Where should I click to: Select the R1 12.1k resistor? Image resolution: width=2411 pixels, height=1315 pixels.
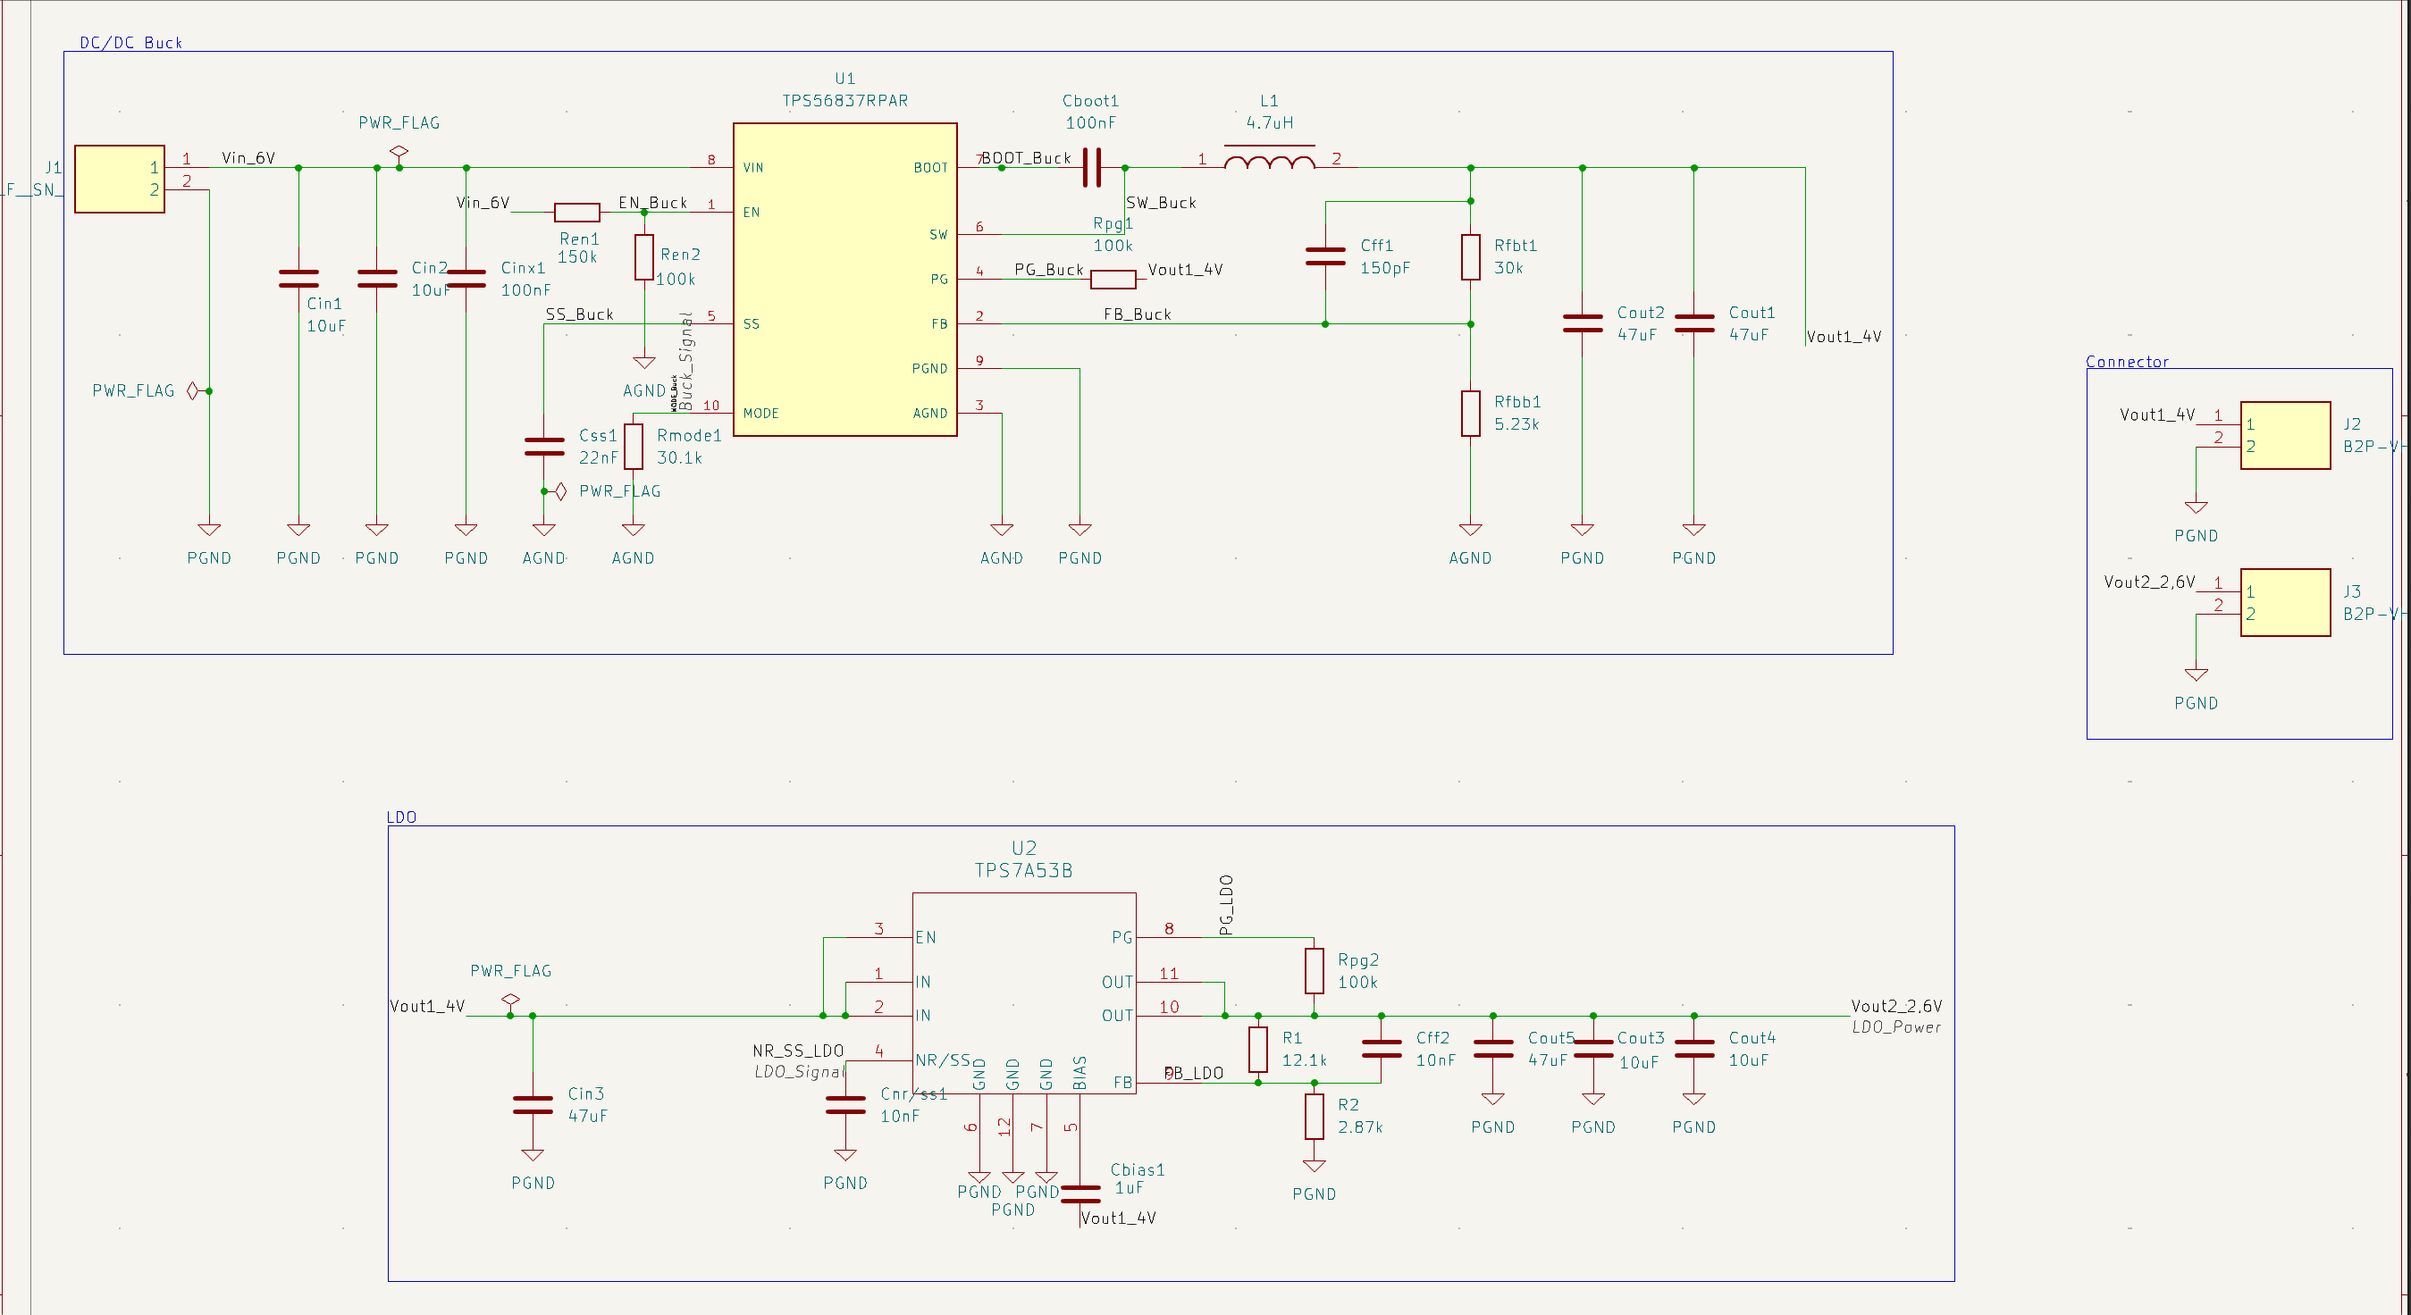pos(1258,1049)
